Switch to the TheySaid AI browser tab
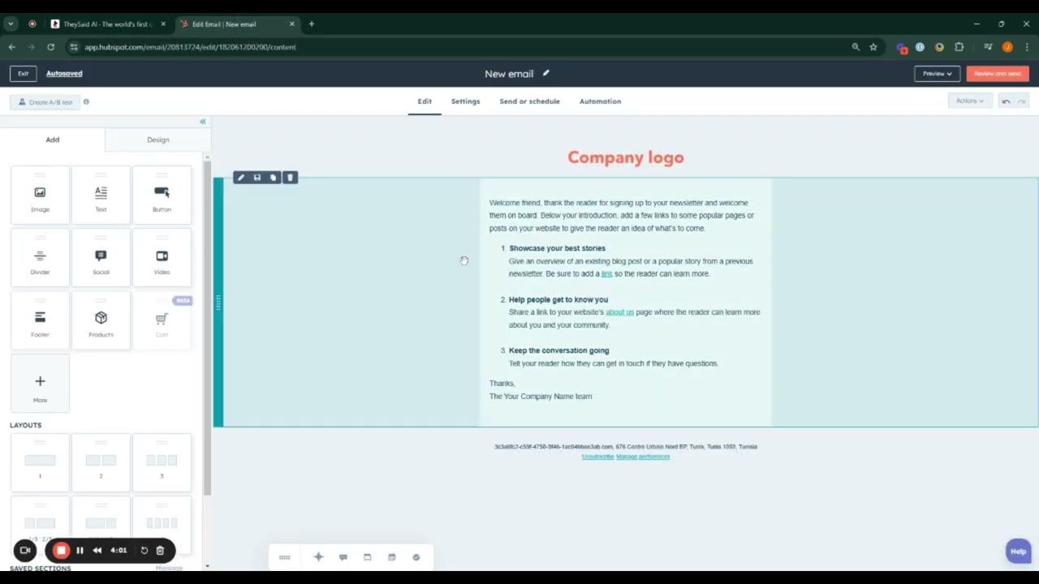 [x=108, y=24]
